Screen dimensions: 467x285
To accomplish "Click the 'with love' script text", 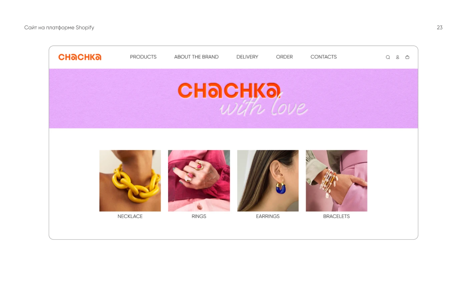I will point(264,107).
